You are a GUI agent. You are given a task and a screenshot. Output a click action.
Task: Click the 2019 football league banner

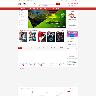[x=47, y=19]
